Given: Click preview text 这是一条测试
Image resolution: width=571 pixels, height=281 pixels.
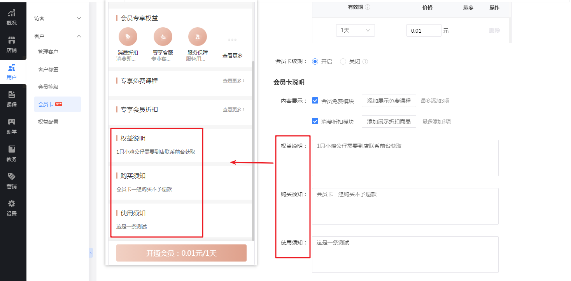Looking at the screenshot, I should [x=131, y=227].
